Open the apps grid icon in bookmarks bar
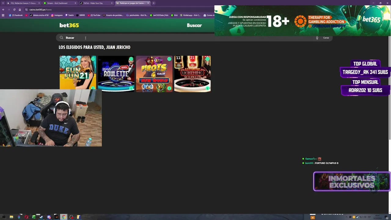Screen dimensions: 391x220 3,15
